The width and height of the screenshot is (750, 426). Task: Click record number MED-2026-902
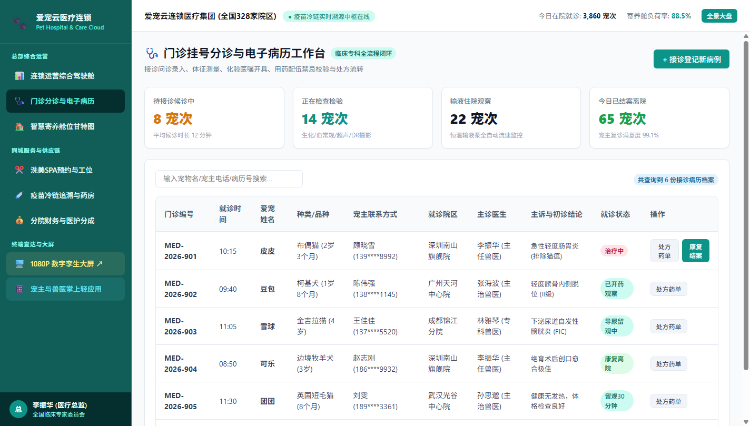pos(181,289)
